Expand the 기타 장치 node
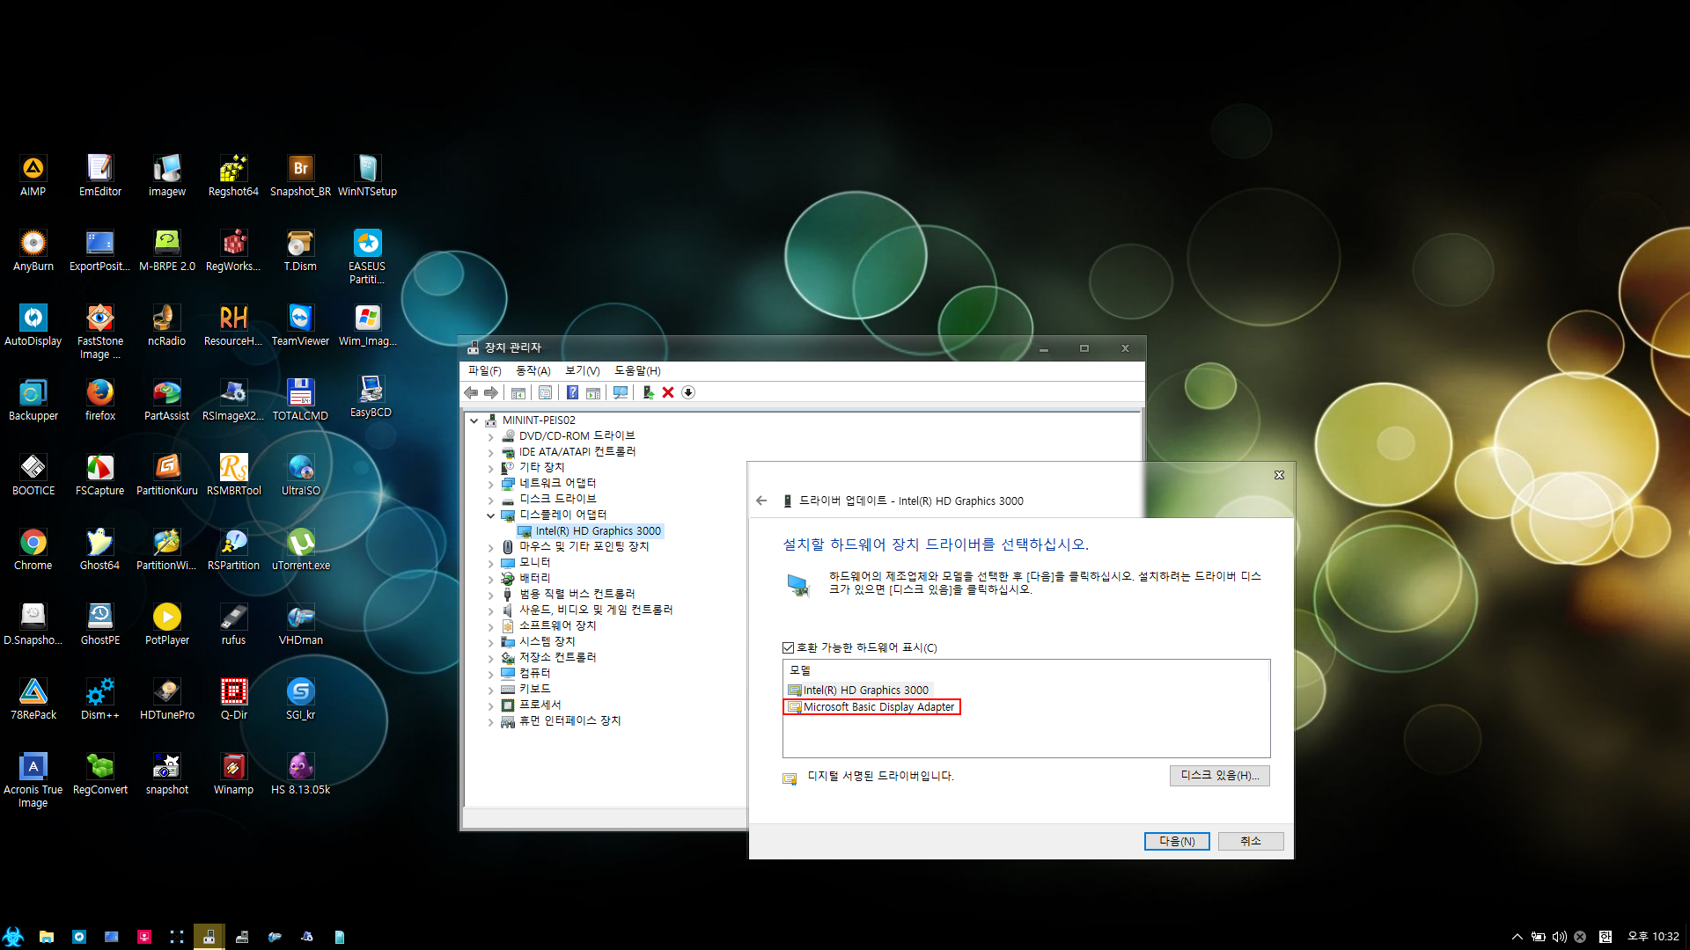The width and height of the screenshot is (1690, 950). pyautogui.click(x=491, y=468)
